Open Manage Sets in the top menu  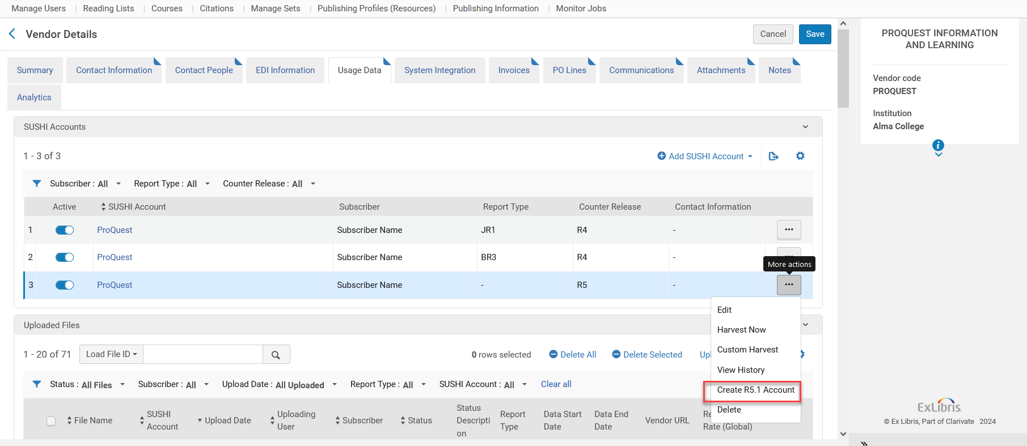(x=276, y=9)
